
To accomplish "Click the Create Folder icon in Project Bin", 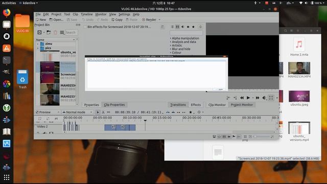I will pos(49,32).
